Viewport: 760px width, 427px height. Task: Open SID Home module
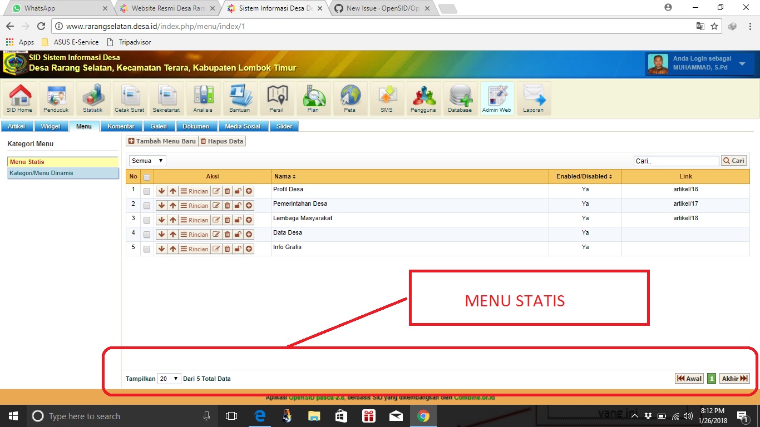click(x=19, y=98)
